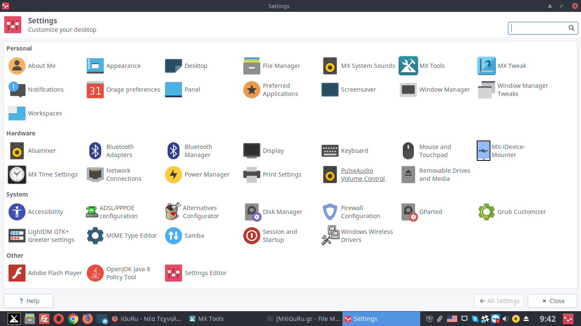Close the Settings dialog with the Close button

click(553, 301)
